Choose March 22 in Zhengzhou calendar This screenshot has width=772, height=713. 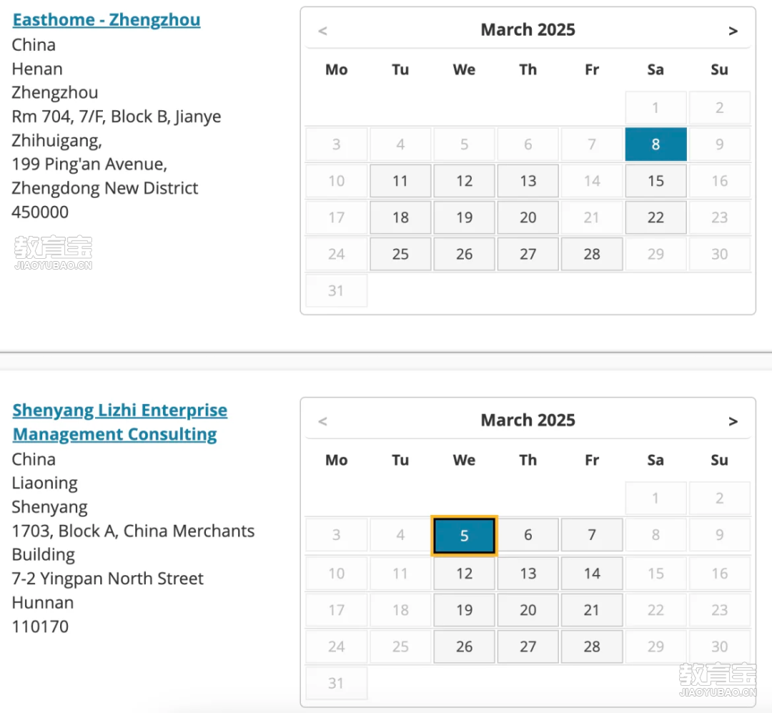(x=655, y=217)
